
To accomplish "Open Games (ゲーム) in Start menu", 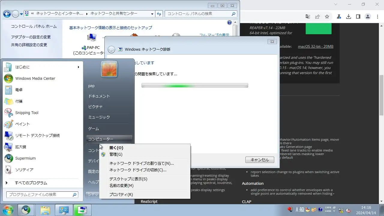I will tap(109, 128).
